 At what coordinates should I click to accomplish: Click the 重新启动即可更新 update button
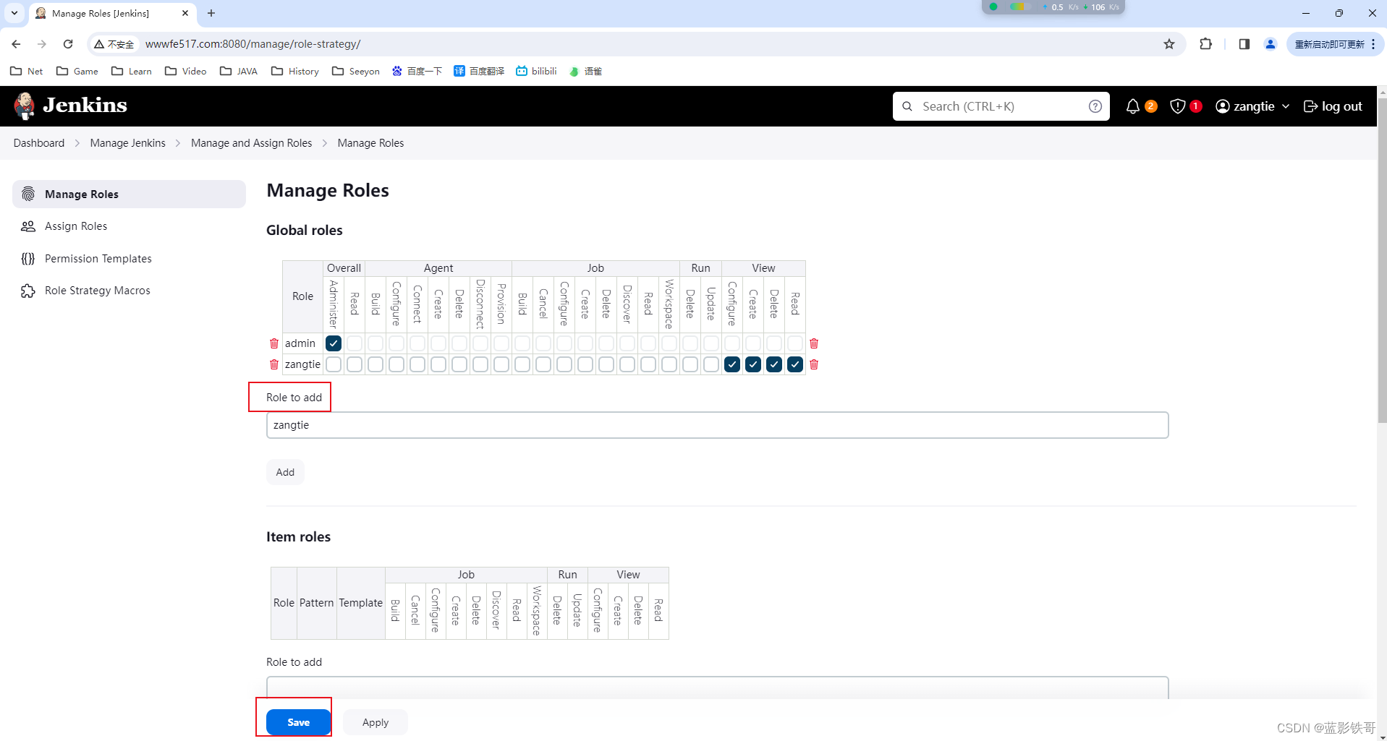pyautogui.click(x=1330, y=44)
